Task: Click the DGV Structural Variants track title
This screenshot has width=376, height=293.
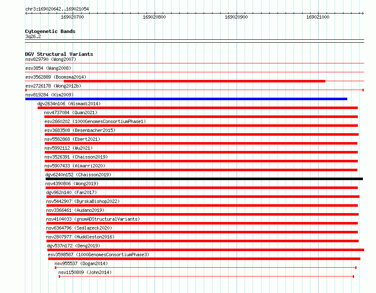Action: coord(59,54)
